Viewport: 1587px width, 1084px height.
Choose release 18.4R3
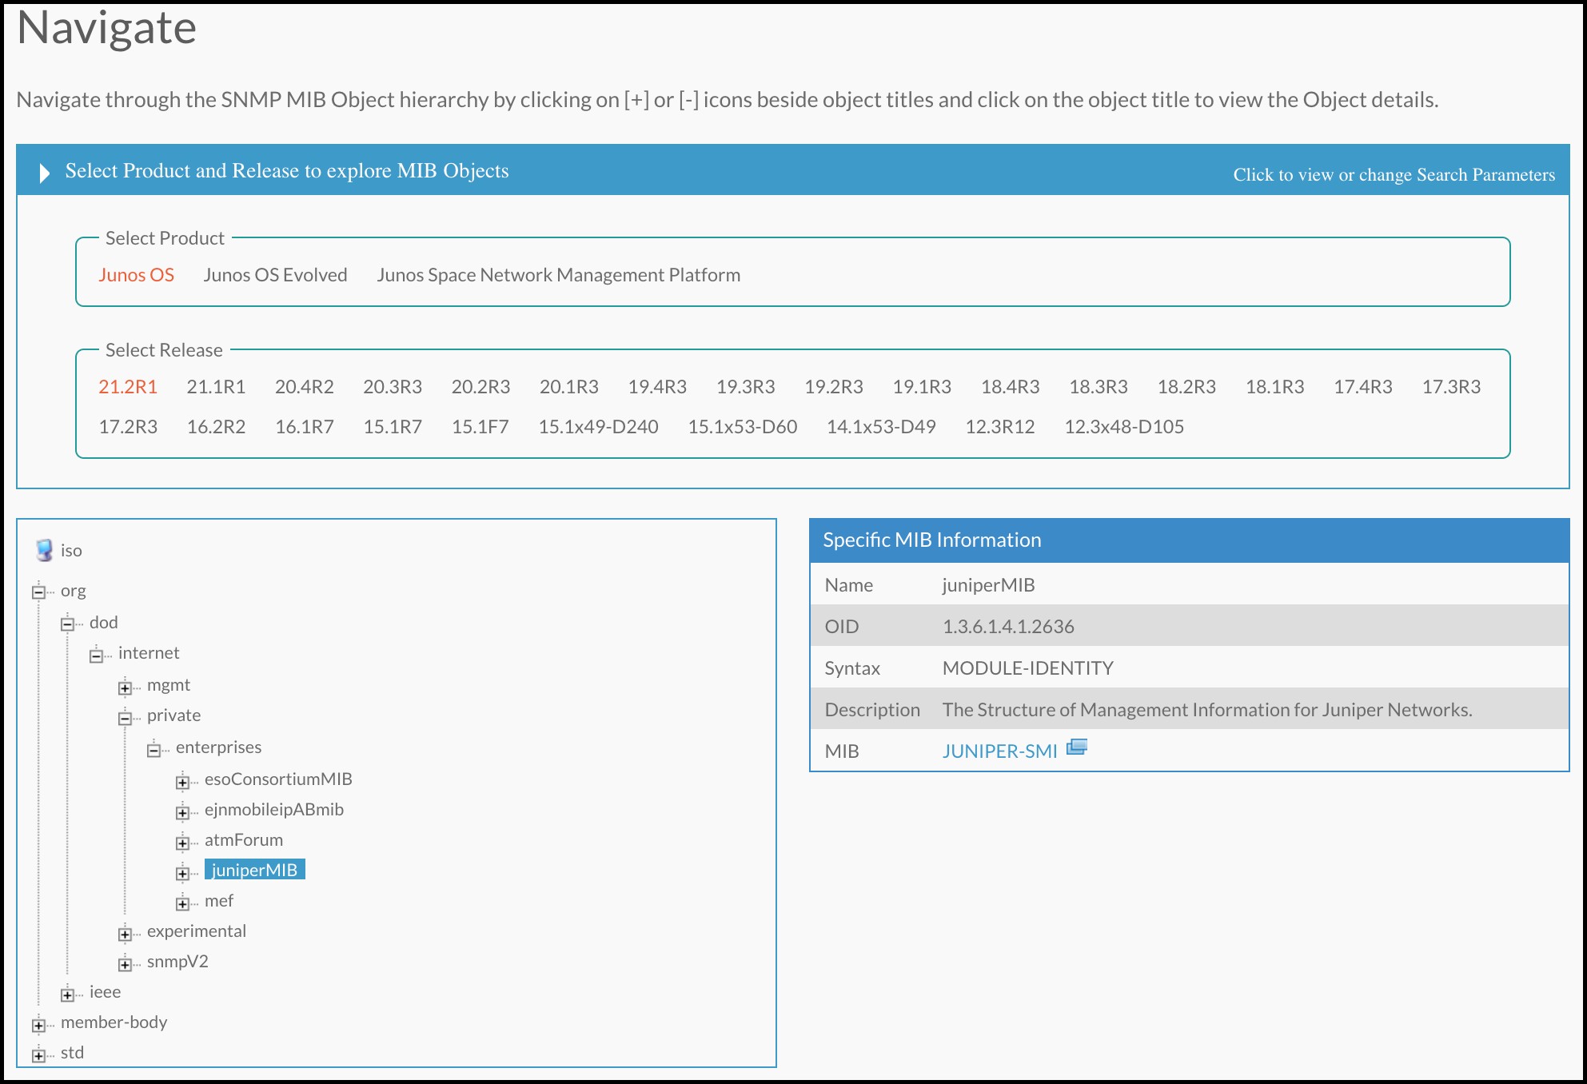pyautogui.click(x=1010, y=387)
